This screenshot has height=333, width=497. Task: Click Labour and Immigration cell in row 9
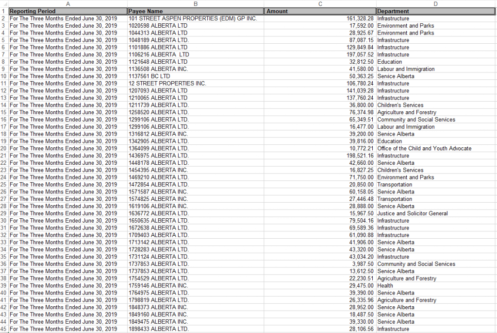click(x=435, y=69)
